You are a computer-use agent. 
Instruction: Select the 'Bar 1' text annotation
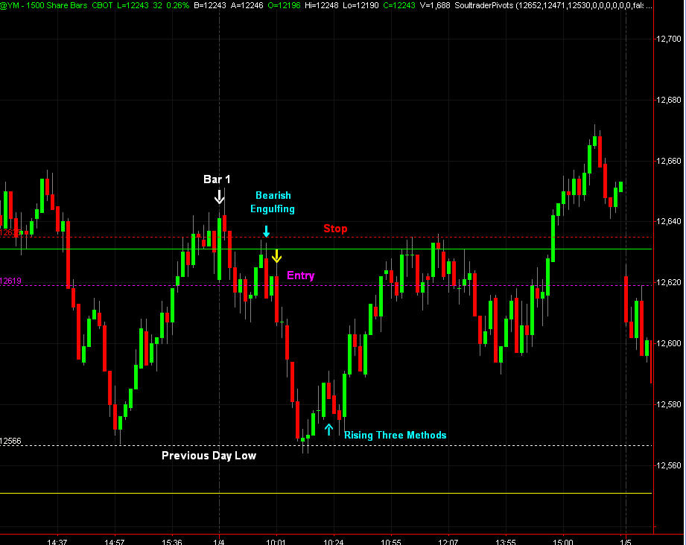click(x=217, y=179)
